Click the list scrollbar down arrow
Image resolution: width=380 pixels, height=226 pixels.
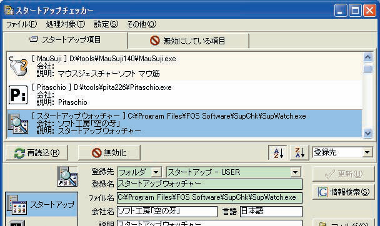click(368, 133)
